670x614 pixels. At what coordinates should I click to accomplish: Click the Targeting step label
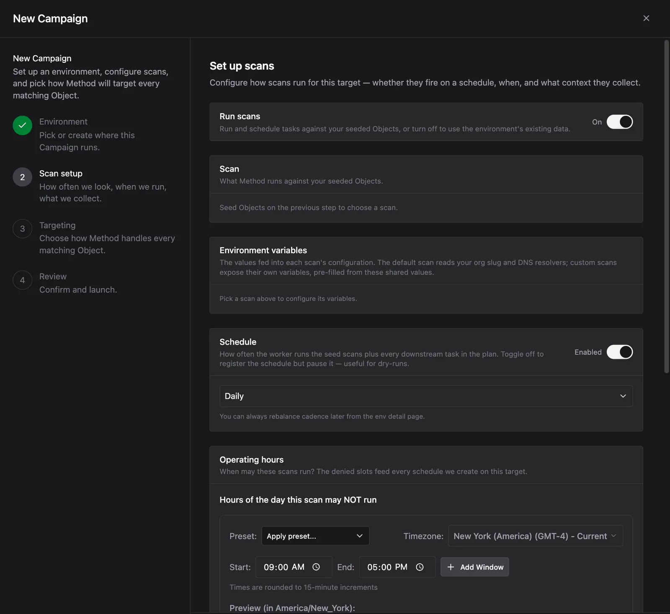57,225
